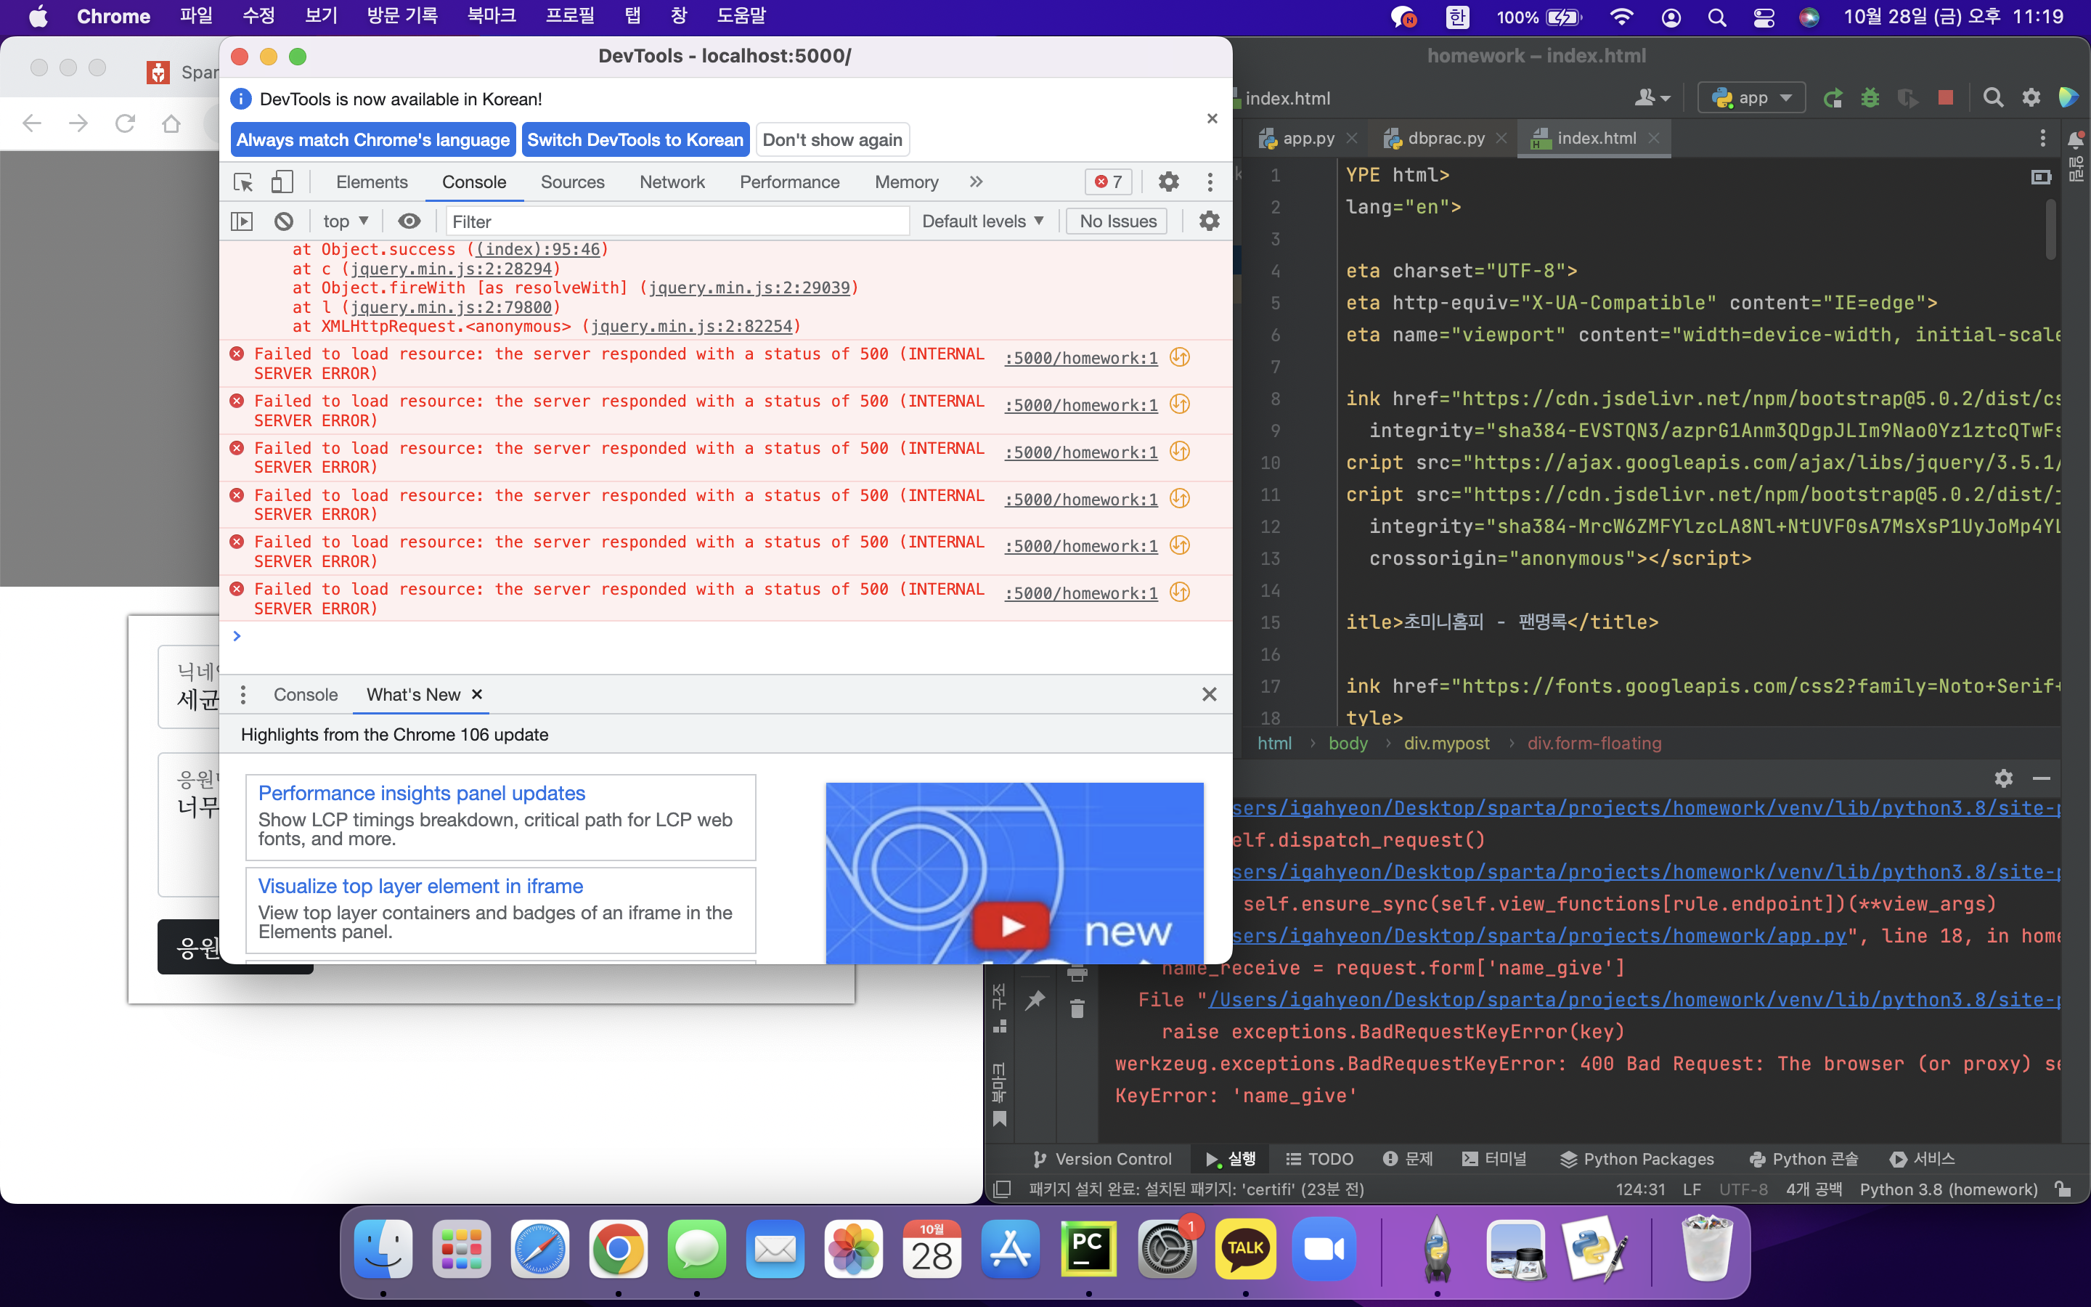Open the Python 콘솔 tool window
The height and width of the screenshot is (1307, 2091).
1803,1159
